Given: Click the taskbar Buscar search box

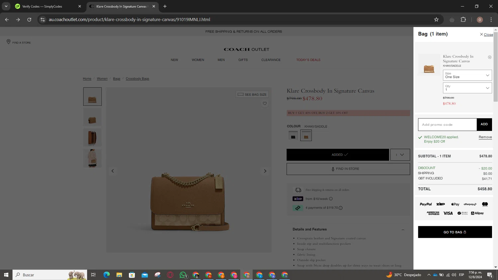Looking at the screenshot, I should (50, 275).
